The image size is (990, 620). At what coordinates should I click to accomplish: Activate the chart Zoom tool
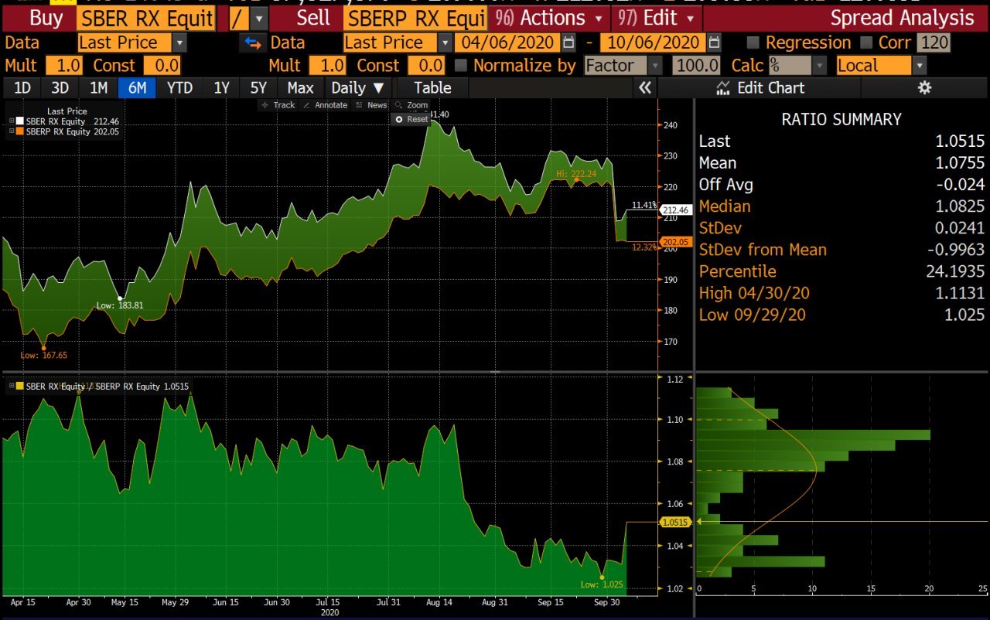(411, 105)
